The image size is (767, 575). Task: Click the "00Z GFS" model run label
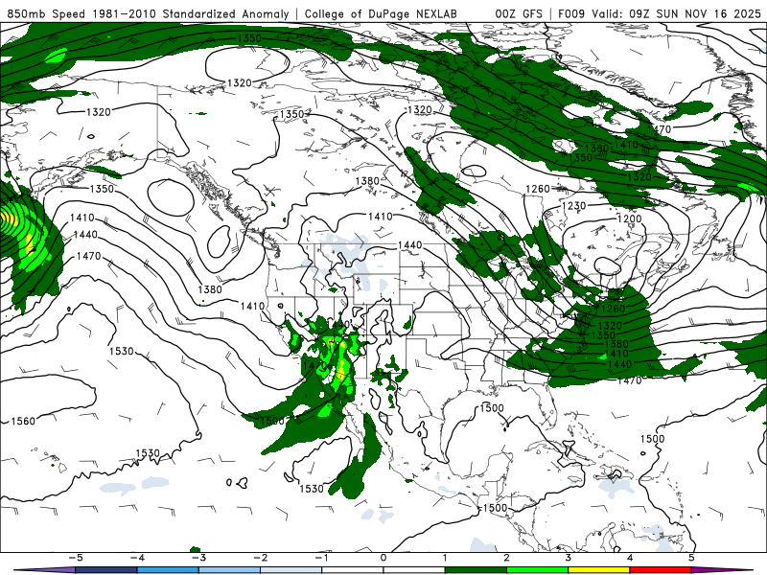519,13
